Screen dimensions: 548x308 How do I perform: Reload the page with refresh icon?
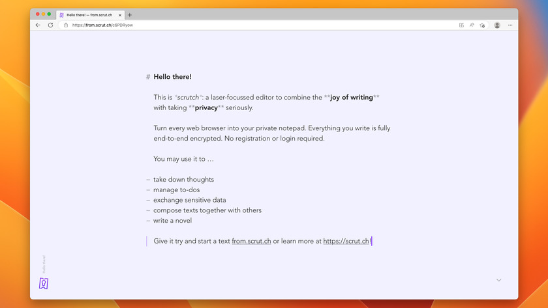click(50, 25)
